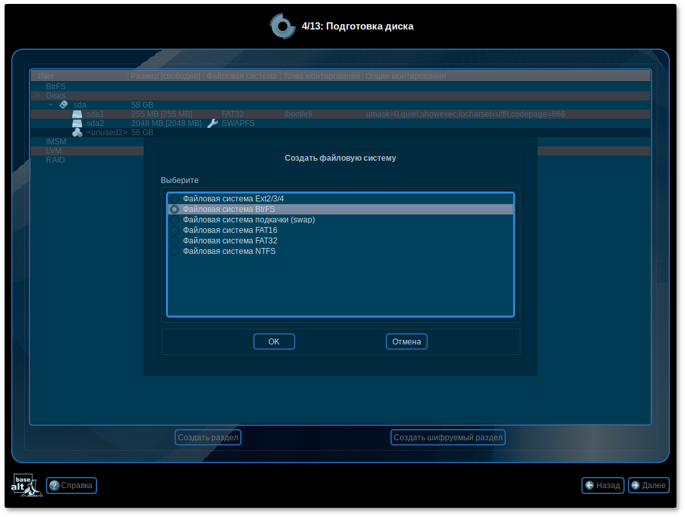Open Справка help
This screenshot has height=517, width=685.
(x=72, y=486)
